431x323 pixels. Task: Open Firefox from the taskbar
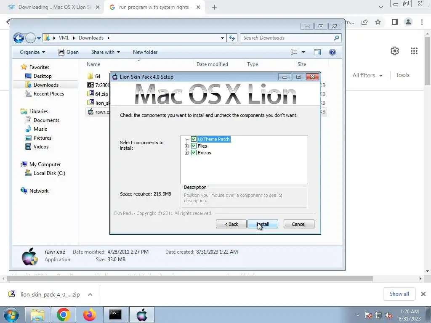point(89,315)
